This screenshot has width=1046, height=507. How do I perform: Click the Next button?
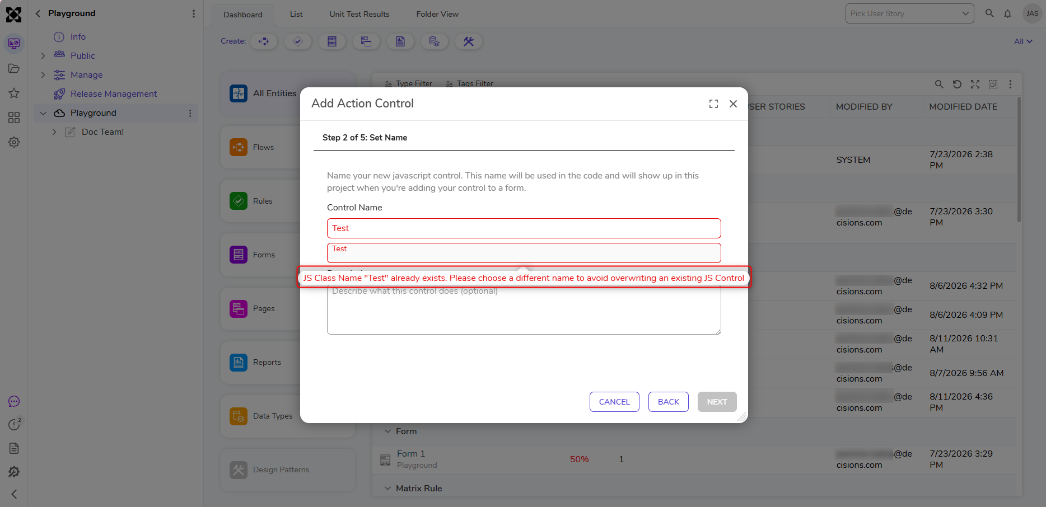717,402
